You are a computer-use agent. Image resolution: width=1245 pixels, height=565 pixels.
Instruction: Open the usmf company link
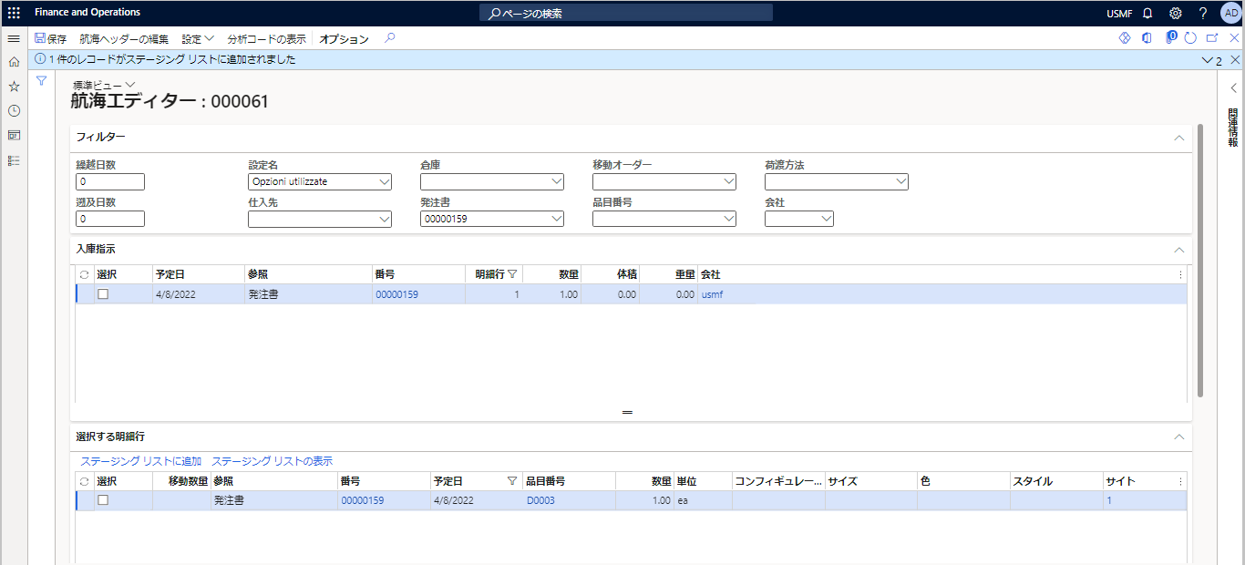pyautogui.click(x=712, y=294)
